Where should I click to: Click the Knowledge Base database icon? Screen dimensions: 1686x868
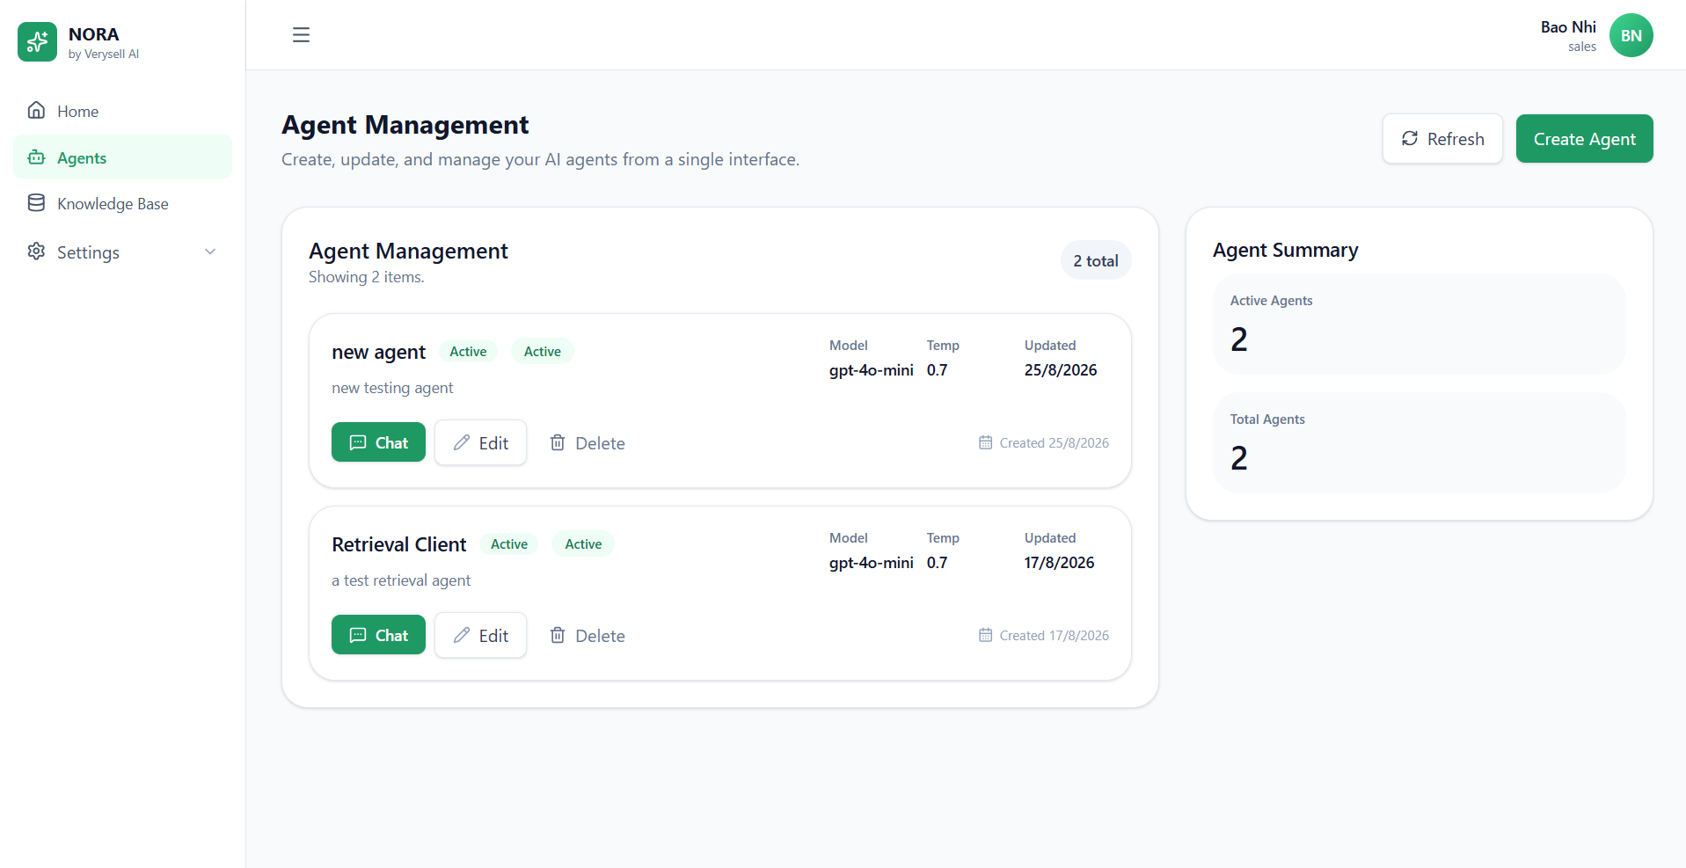tap(36, 203)
